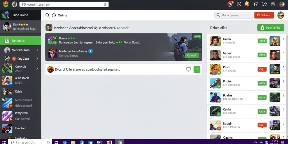
Task: Click the red Snlilate button
Action: point(264,15)
